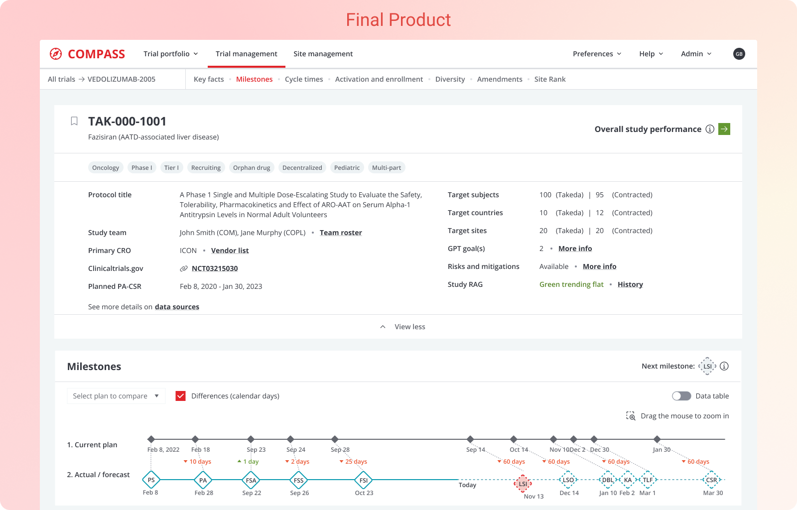797x510 pixels.
Task: Click the COMPASS compass logo icon
Action: [x=56, y=54]
